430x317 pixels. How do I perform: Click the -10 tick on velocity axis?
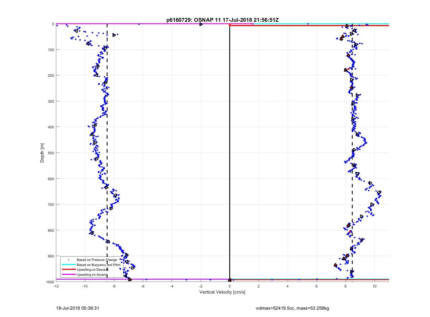[x=85, y=286]
